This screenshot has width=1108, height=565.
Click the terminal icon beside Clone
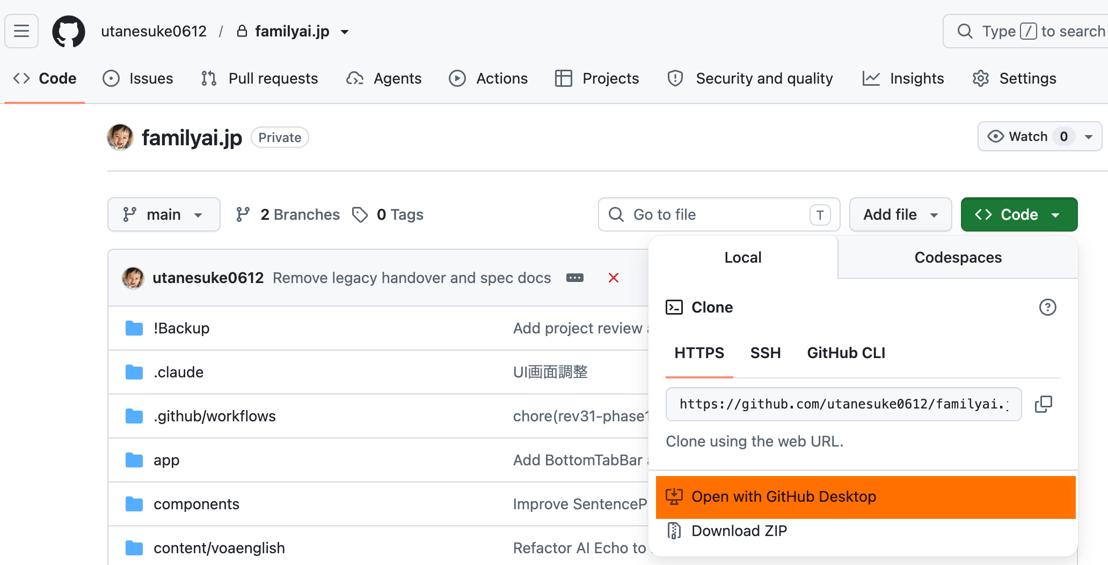(674, 307)
